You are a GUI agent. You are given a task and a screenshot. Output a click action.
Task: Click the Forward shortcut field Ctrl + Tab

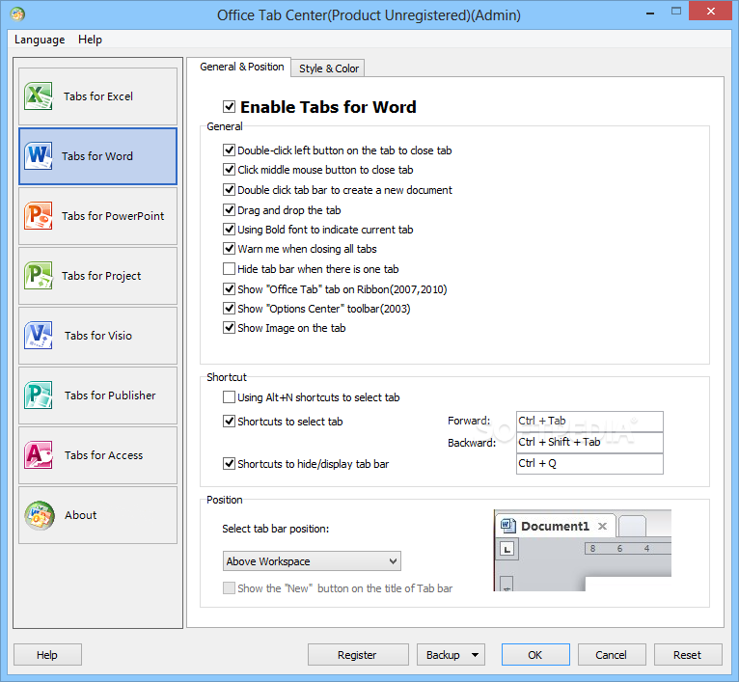pos(589,422)
